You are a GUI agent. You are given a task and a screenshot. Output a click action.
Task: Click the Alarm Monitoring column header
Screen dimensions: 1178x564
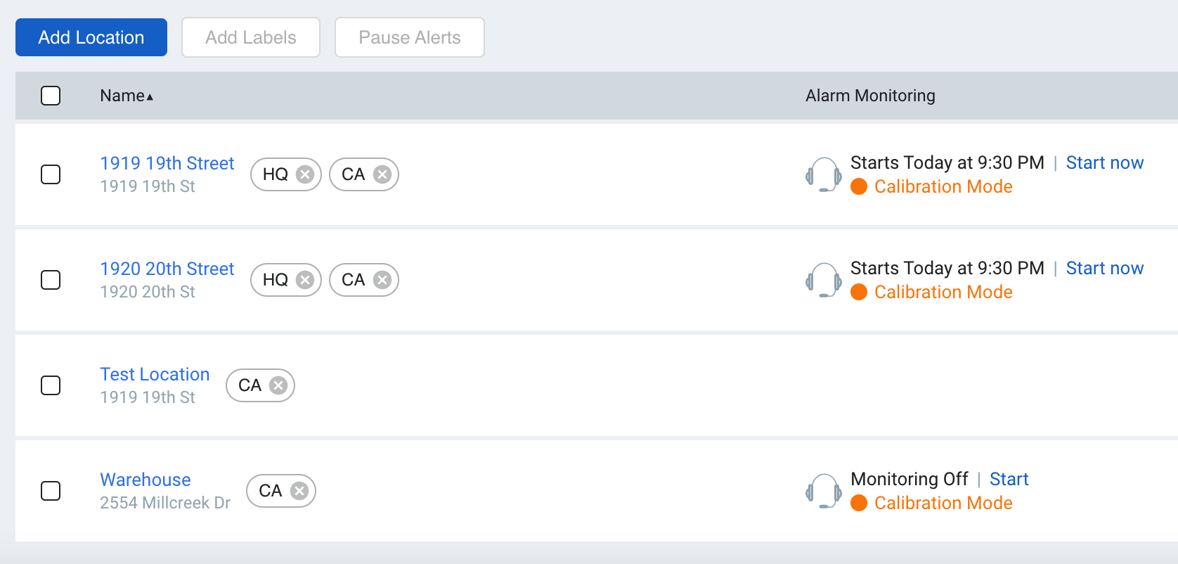click(870, 96)
